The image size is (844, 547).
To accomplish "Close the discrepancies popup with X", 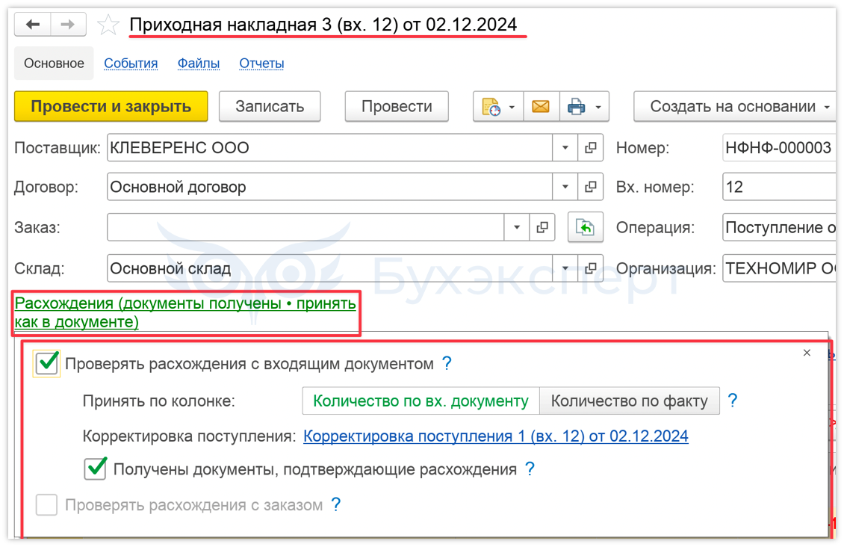I will click(807, 353).
